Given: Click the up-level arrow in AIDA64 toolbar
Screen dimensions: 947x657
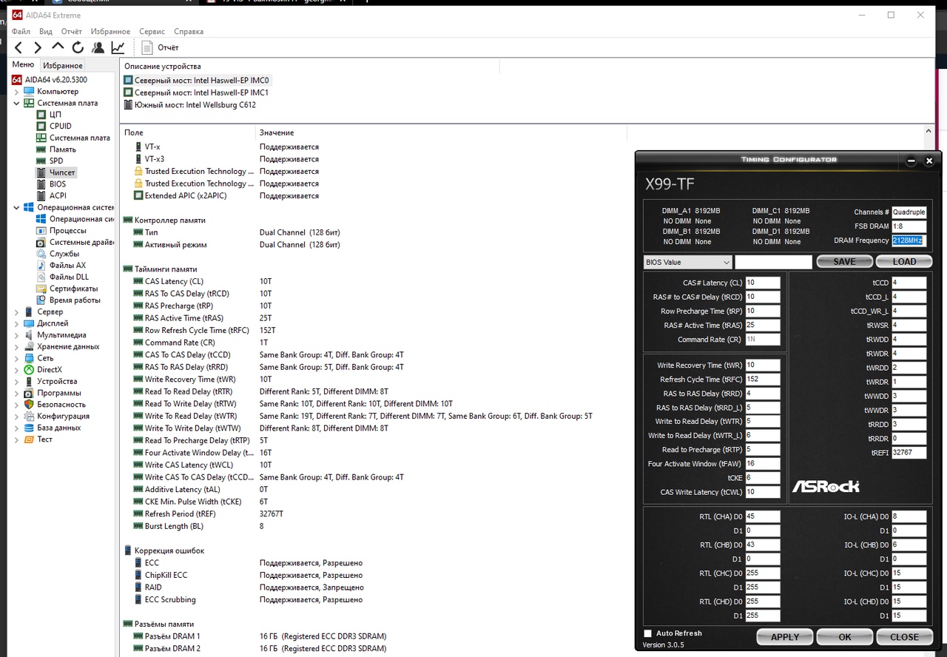Looking at the screenshot, I should click(58, 47).
